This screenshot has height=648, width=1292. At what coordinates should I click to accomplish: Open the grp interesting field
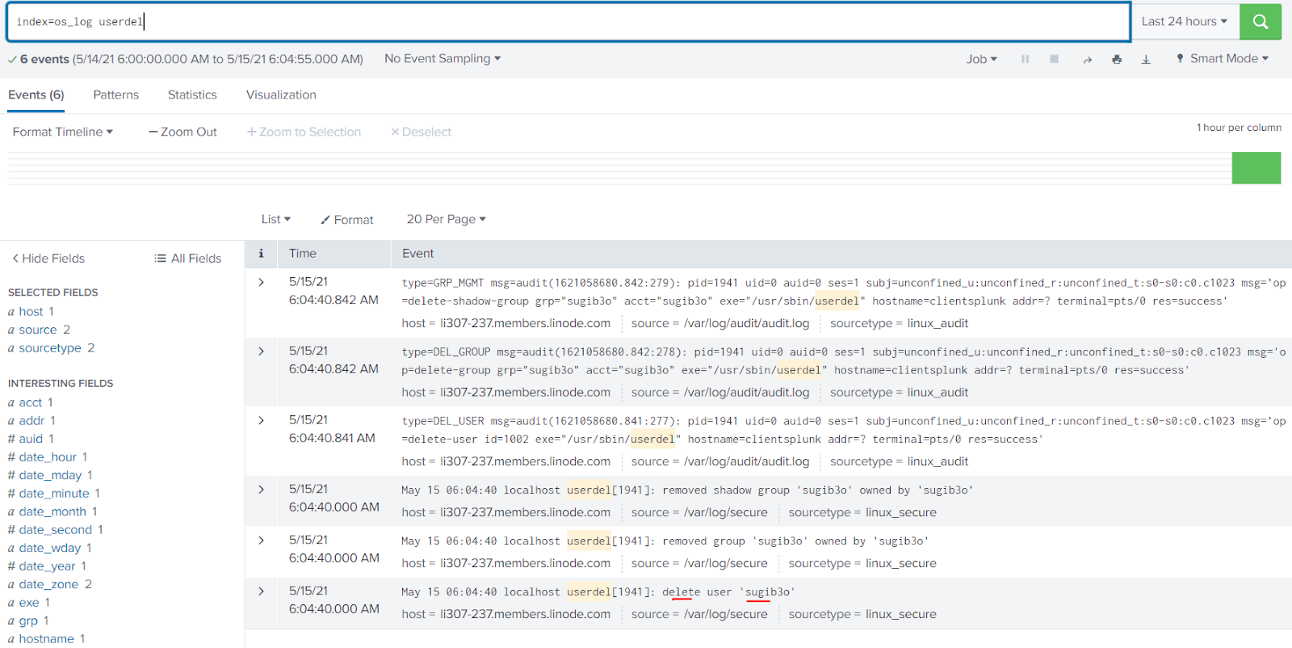[x=28, y=621]
